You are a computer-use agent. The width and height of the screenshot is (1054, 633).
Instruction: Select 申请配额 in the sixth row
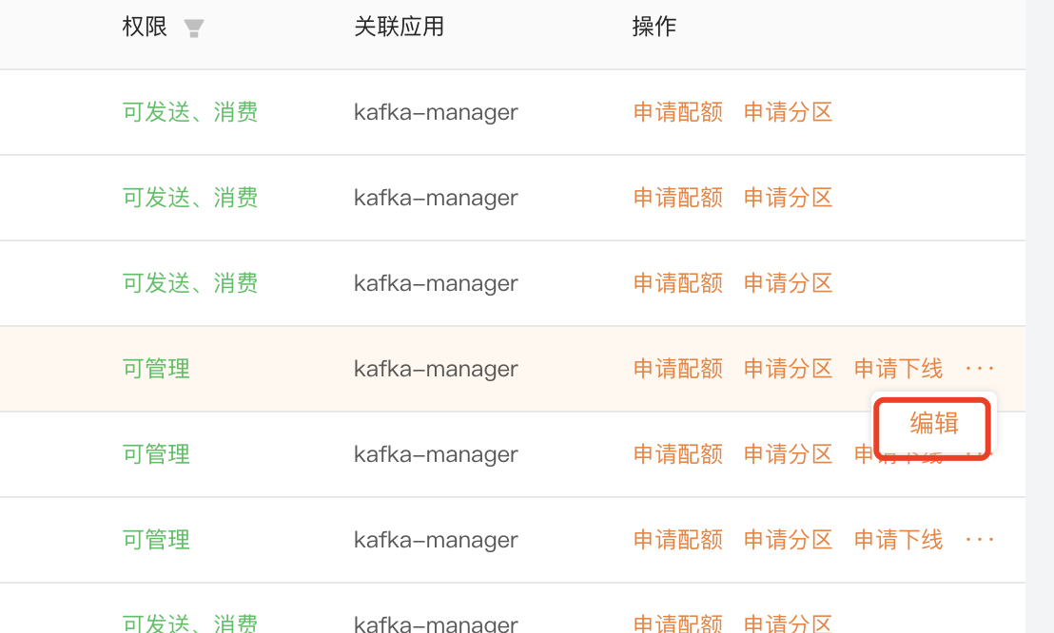[678, 540]
